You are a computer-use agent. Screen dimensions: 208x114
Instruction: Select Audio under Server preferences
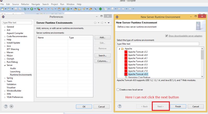(13, 68)
